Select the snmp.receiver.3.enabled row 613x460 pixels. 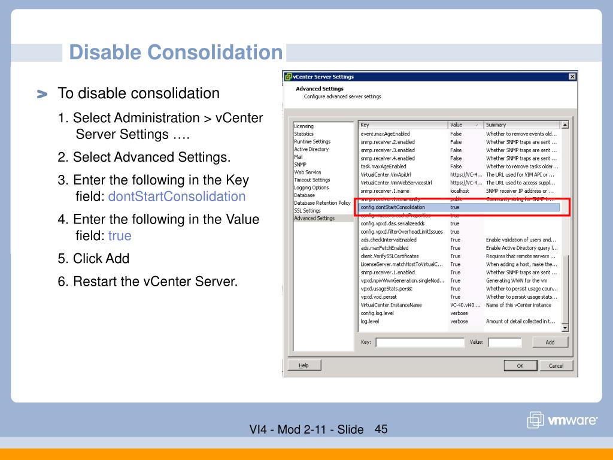(459, 150)
